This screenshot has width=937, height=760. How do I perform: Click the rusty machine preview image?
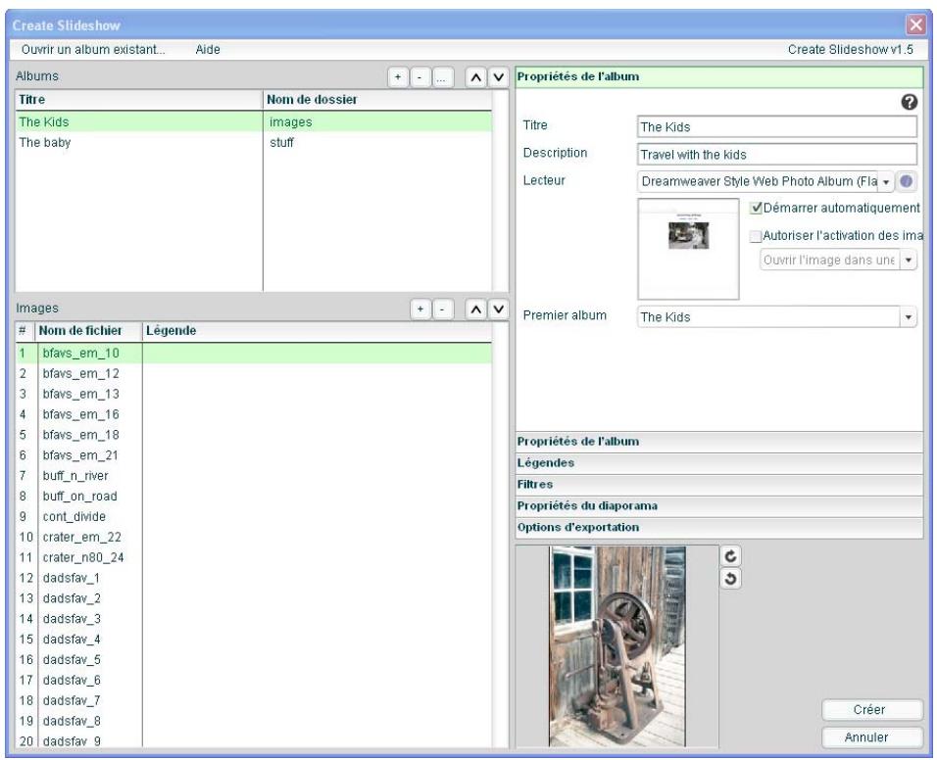(x=617, y=646)
